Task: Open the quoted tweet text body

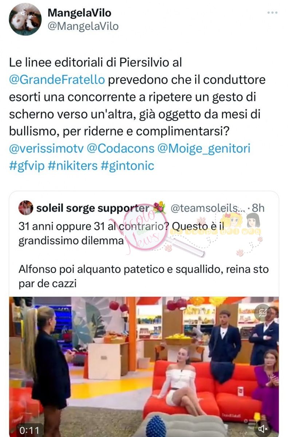Action: (x=143, y=255)
